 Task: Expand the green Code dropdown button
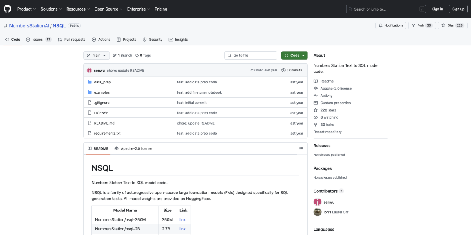tap(294, 56)
